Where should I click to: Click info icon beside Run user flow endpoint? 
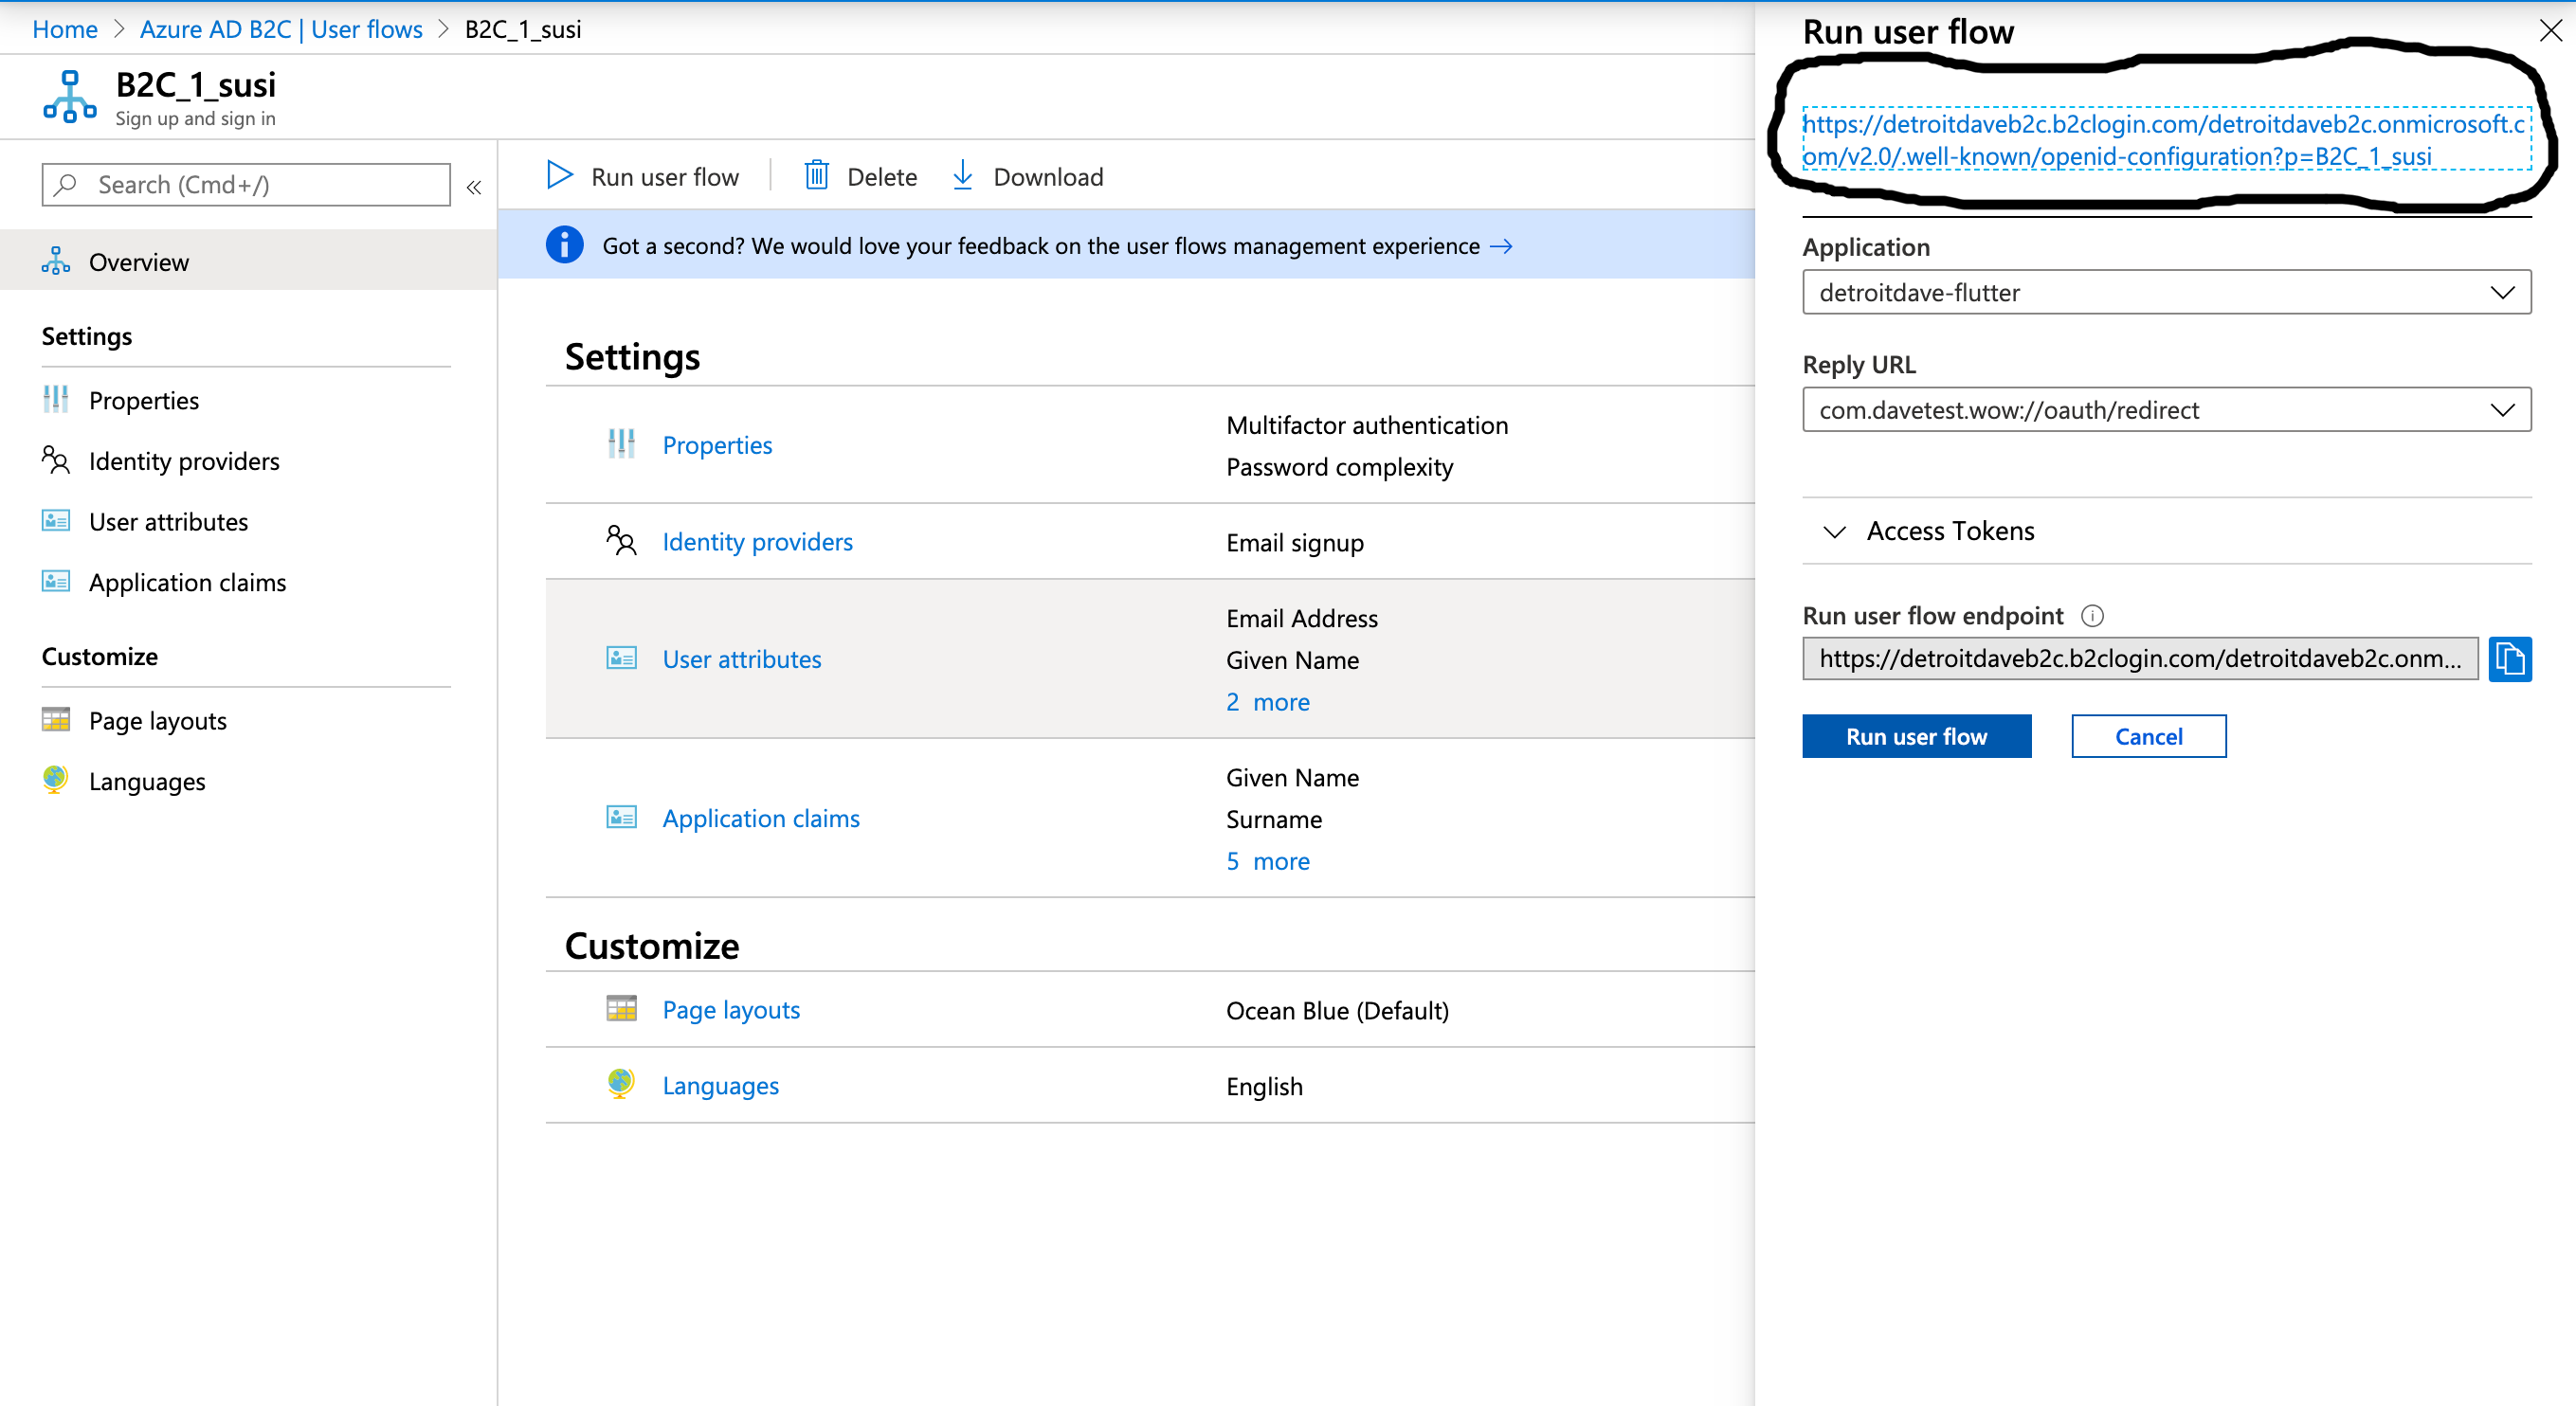tap(2092, 616)
